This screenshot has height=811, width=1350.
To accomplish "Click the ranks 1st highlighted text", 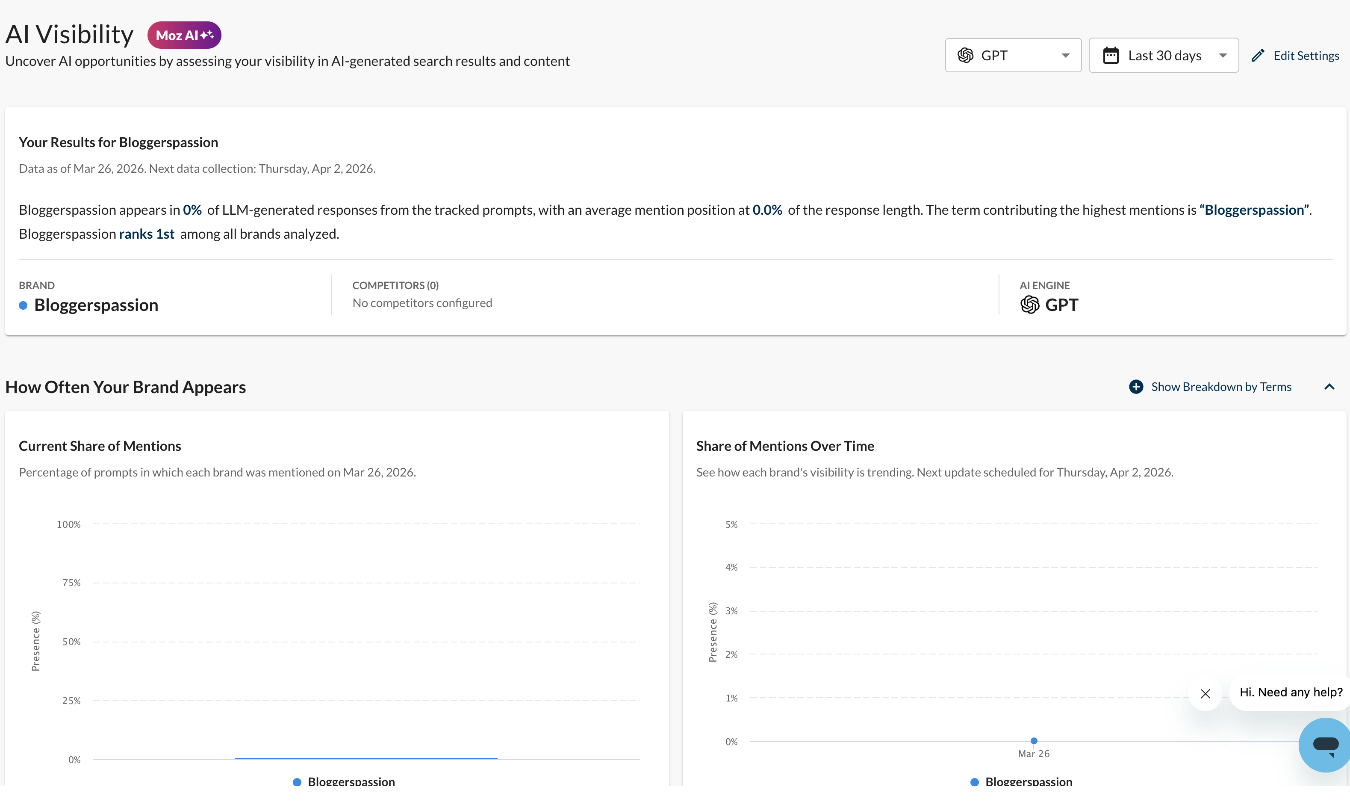I will click(x=147, y=234).
